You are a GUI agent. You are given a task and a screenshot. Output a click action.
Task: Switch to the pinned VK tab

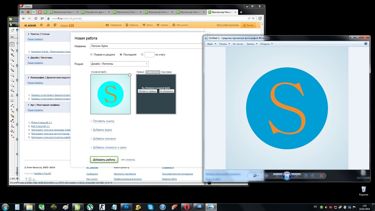(22, 12)
